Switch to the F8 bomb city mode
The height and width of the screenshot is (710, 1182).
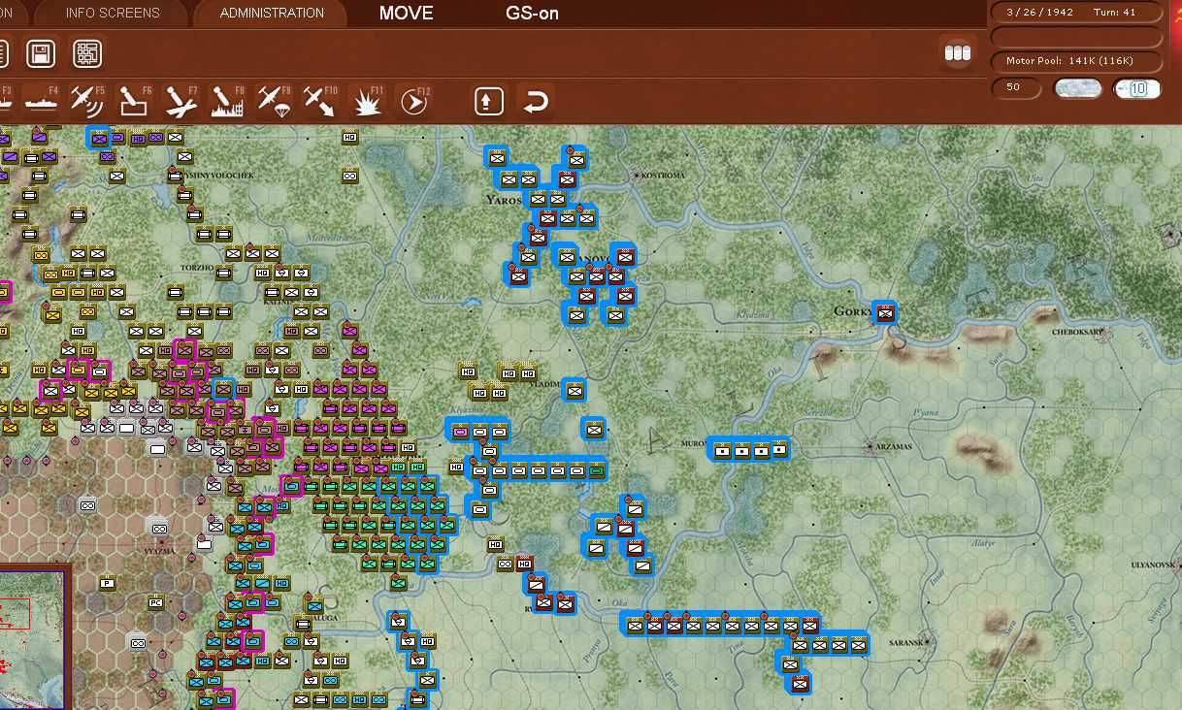tap(227, 100)
